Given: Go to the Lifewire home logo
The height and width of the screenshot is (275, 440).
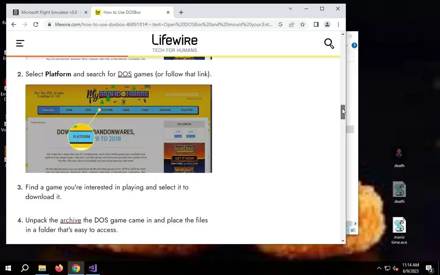Looking at the screenshot, I should [175, 43].
